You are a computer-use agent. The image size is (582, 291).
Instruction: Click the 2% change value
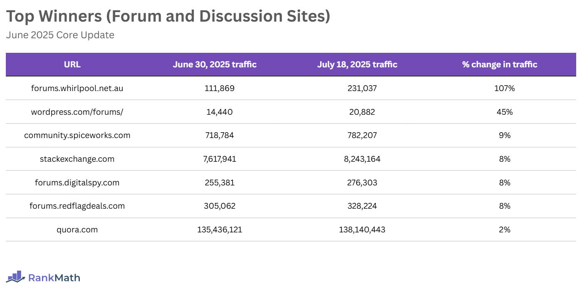click(x=505, y=229)
